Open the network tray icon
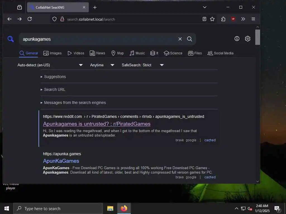Viewport: 286px width, 214px height. point(243,208)
